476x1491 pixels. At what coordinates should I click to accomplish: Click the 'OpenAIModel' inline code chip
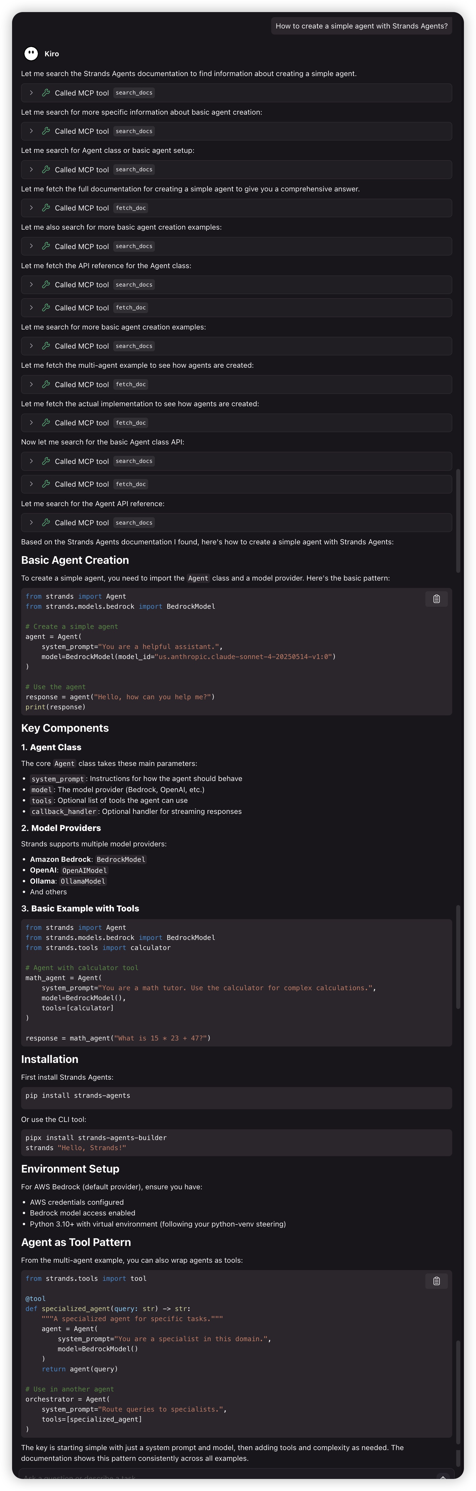tap(84, 871)
